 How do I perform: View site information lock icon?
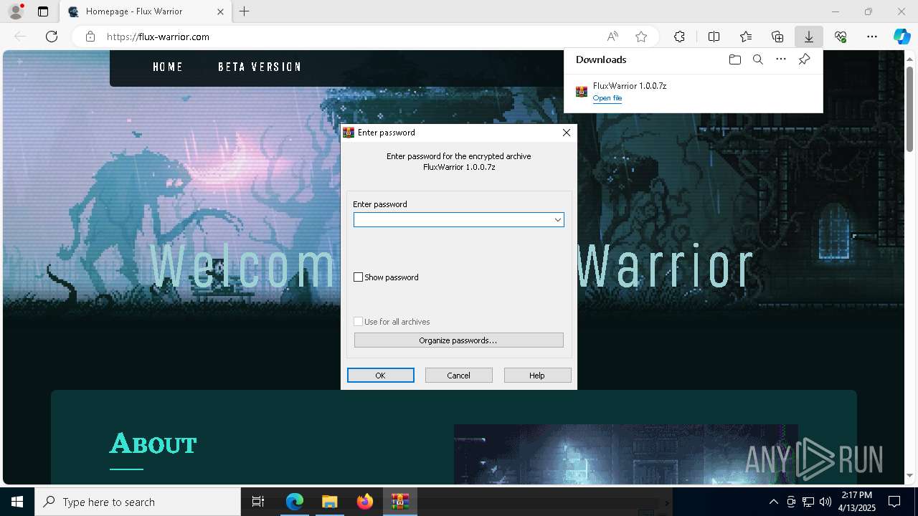(90, 37)
